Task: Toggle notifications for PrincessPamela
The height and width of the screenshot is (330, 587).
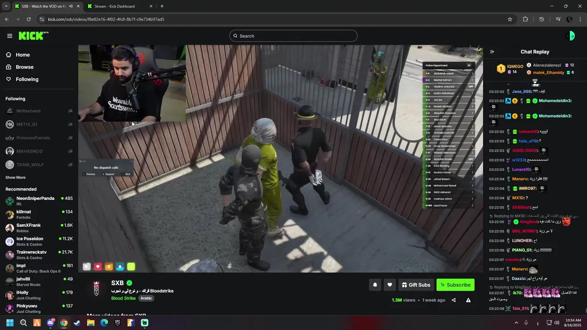Action: [70, 137]
